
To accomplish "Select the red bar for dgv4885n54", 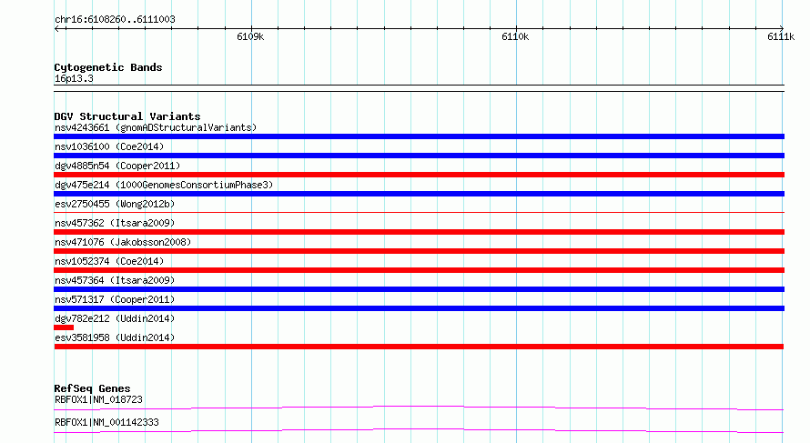I will click(x=419, y=175).
